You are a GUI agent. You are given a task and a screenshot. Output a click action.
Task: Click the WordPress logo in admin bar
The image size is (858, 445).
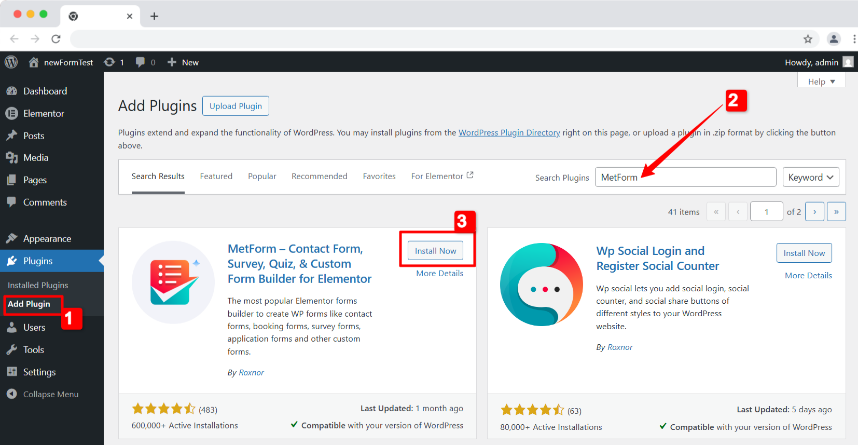point(11,62)
